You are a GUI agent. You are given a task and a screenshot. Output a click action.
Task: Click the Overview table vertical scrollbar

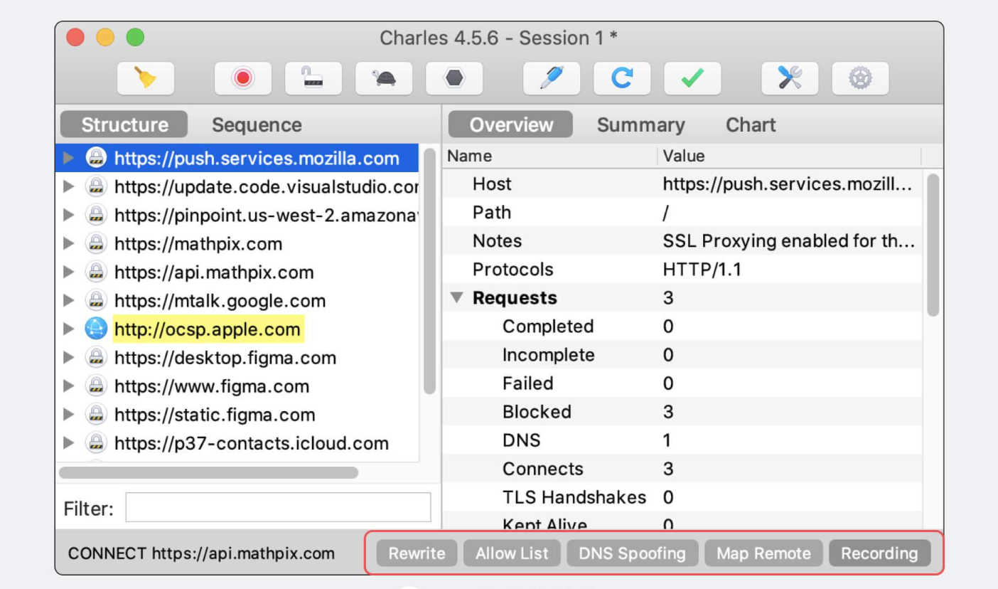[933, 244]
